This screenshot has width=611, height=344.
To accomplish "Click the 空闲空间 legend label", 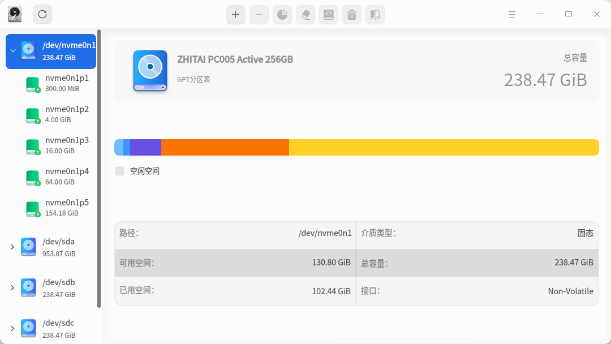I will coord(145,171).
